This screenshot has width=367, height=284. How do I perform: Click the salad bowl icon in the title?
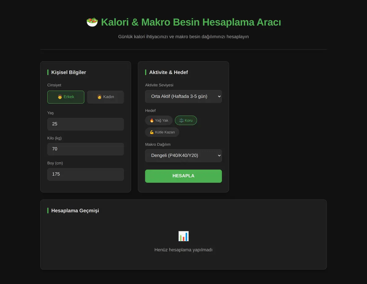(x=92, y=22)
